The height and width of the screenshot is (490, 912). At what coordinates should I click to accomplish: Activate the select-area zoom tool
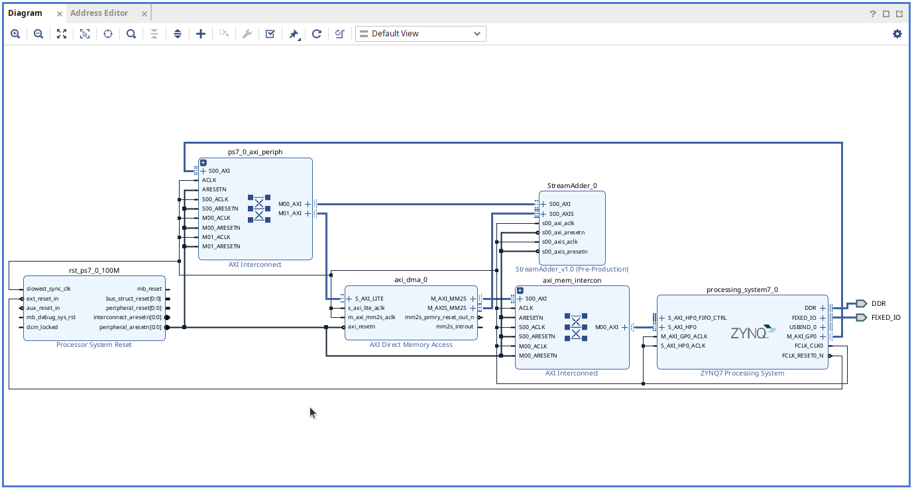pos(85,34)
